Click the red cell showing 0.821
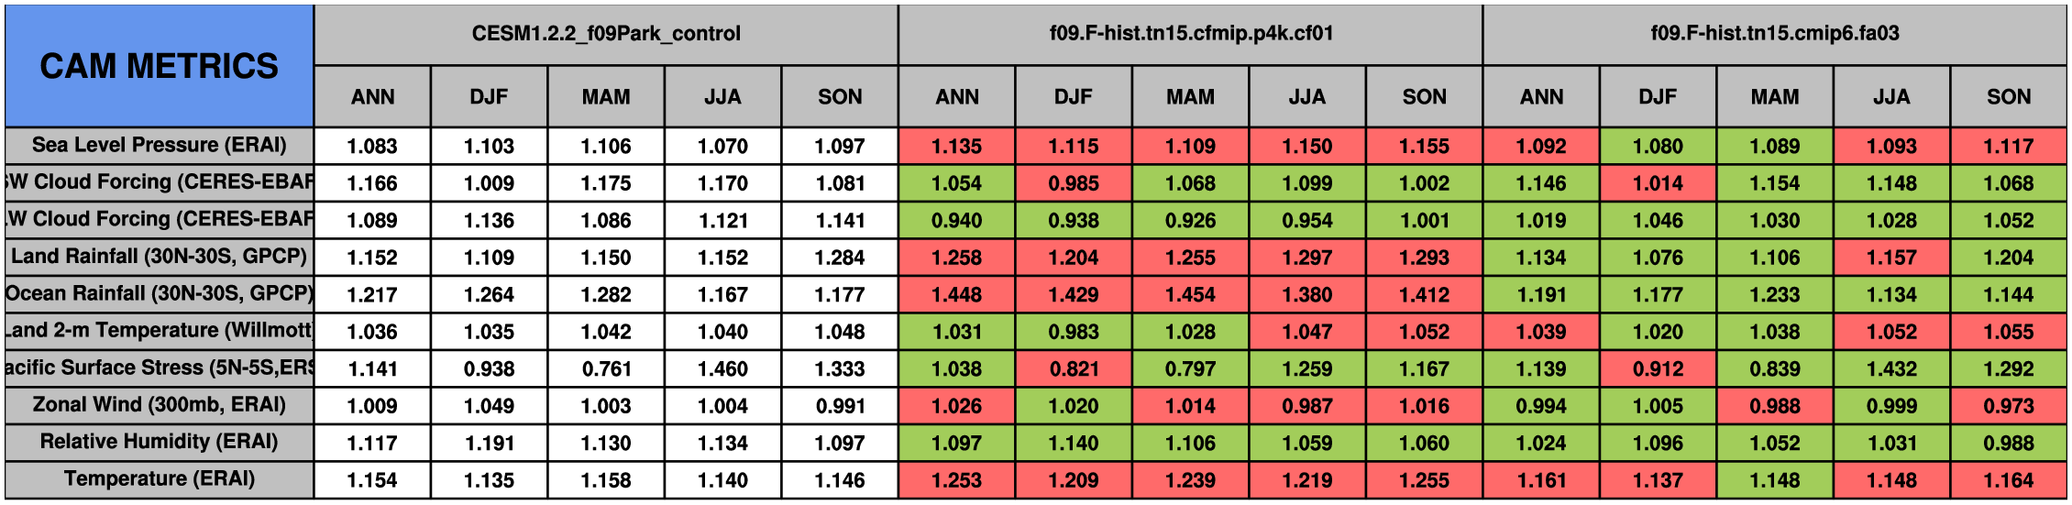2072x505 pixels. [x=1073, y=368]
